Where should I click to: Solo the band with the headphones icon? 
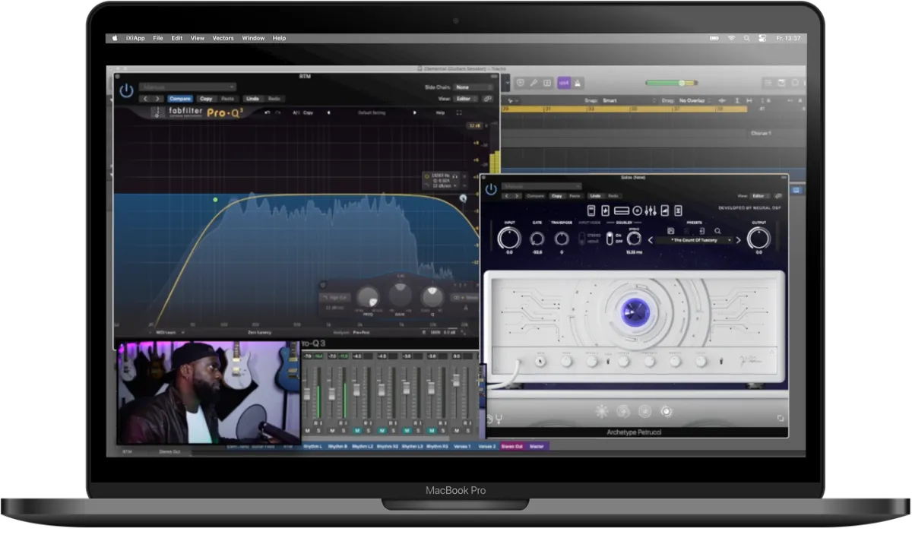point(455,177)
